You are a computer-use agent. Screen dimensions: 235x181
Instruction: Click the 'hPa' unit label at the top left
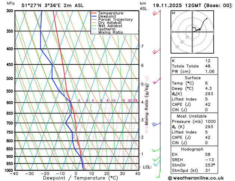click(x=10, y=3)
